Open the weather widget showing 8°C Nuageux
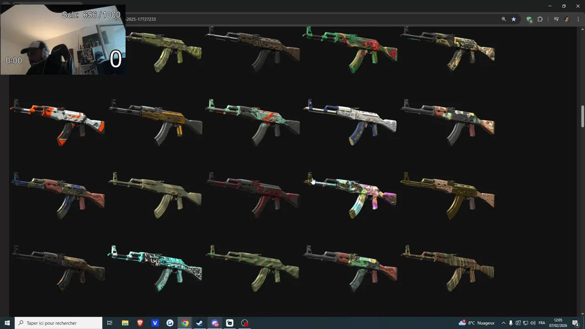 (477, 323)
